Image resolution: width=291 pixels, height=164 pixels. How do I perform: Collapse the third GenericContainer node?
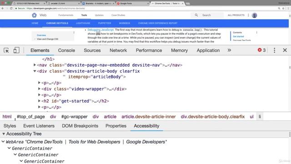coord(21,161)
